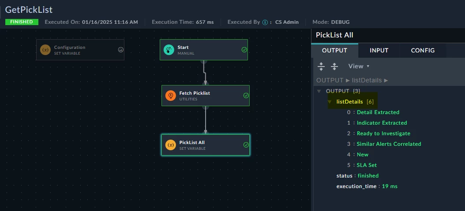465x211 pixels.
Task: Select the OUTPUT tab
Action: [x=334, y=50]
